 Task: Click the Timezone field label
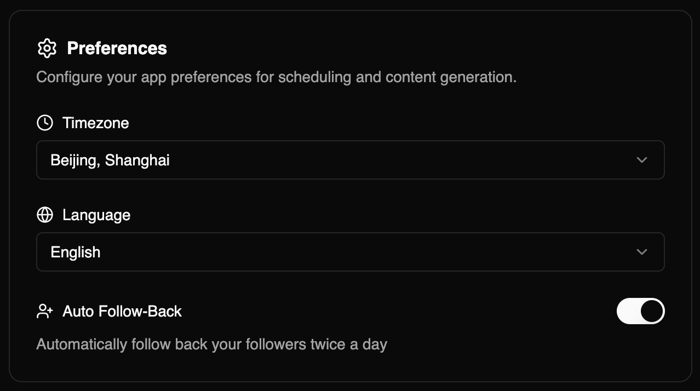[x=96, y=123]
